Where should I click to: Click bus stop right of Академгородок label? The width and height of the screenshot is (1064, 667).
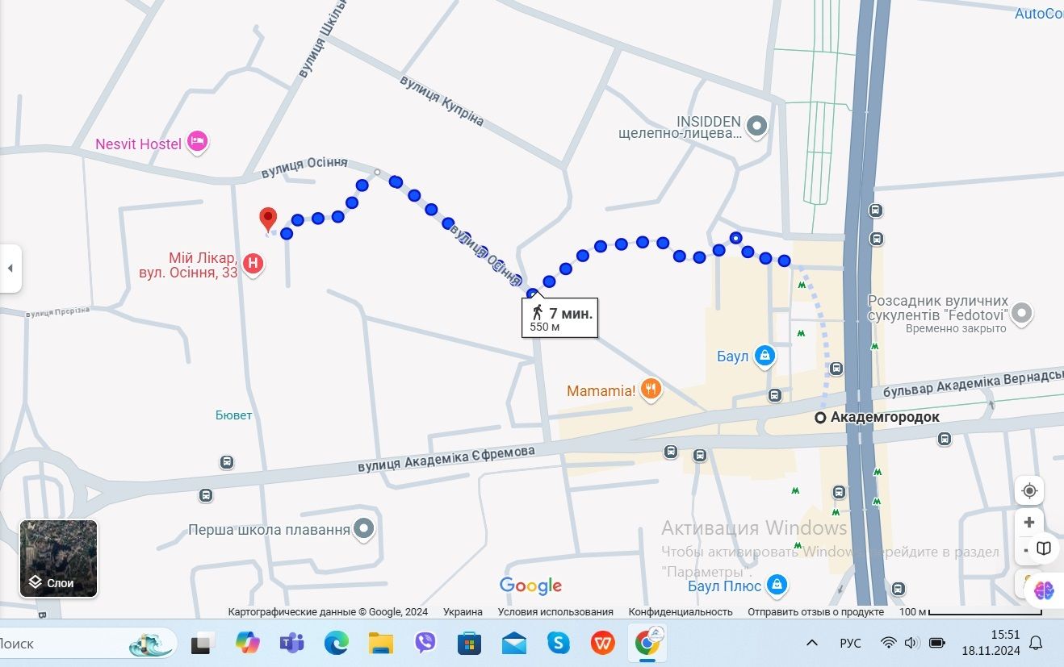point(945,439)
